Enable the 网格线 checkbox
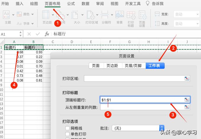 coord(67,128)
